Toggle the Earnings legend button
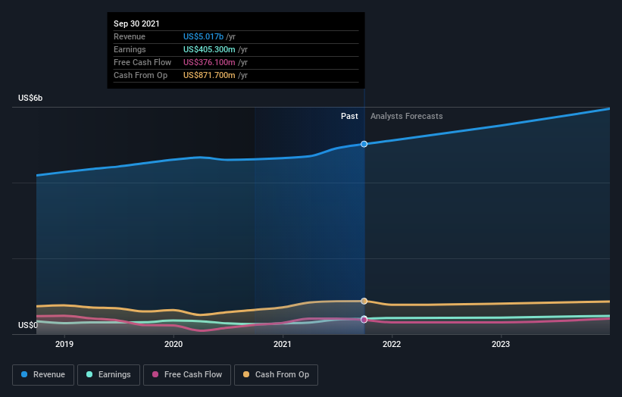 (108, 375)
